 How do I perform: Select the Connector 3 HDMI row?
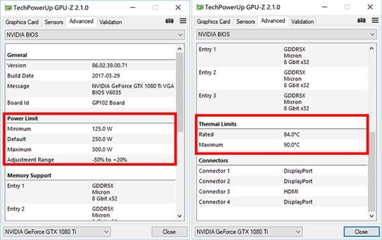(282, 192)
